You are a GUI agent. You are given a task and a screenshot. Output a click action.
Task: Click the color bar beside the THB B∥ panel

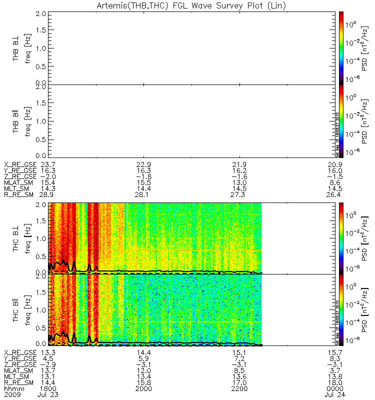click(341, 121)
